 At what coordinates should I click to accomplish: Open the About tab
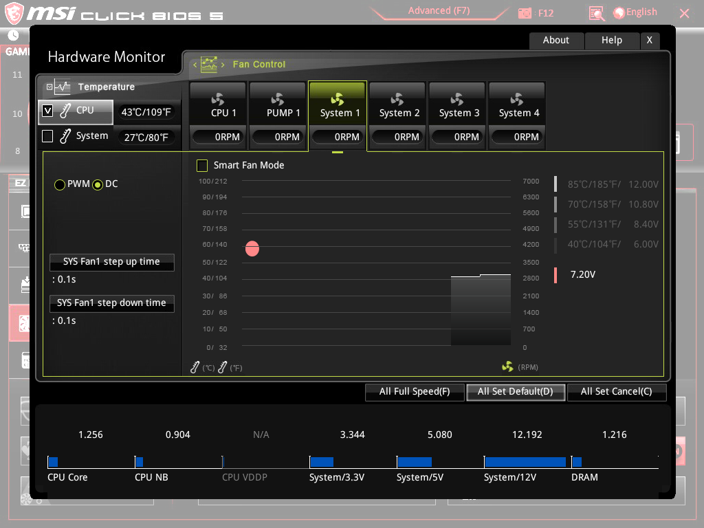[x=556, y=41]
